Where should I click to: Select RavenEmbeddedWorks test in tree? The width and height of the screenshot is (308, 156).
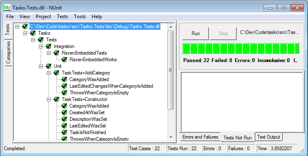point(93,60)
